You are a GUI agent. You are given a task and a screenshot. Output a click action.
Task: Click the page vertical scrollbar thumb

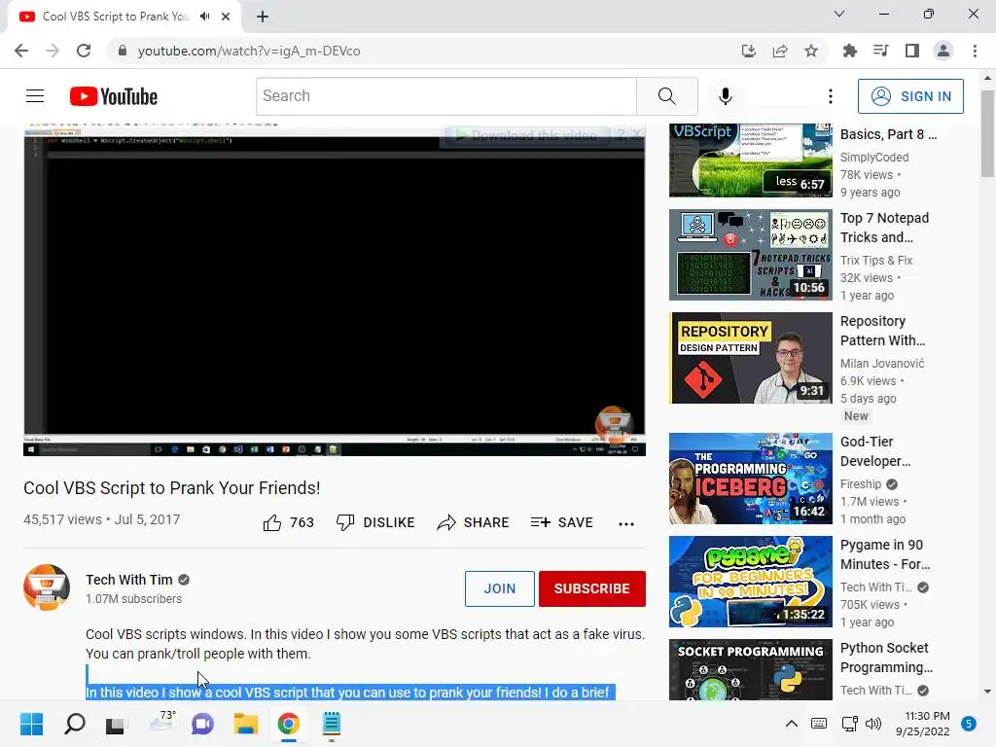click(988, 133)
